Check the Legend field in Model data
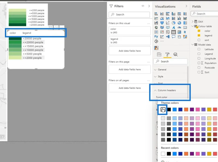The image size is (218, 162). (x=199, y=54)
